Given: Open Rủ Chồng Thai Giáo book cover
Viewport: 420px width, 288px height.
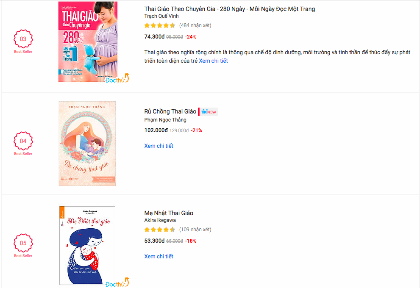Looking at the screenshot, I should click(87, 144).
